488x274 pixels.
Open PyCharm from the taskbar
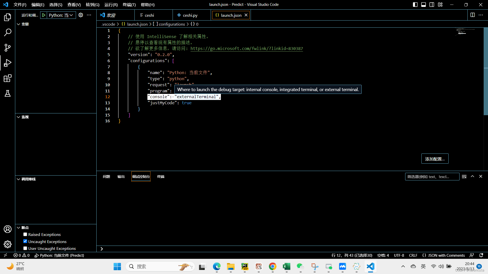coord(245,266)
